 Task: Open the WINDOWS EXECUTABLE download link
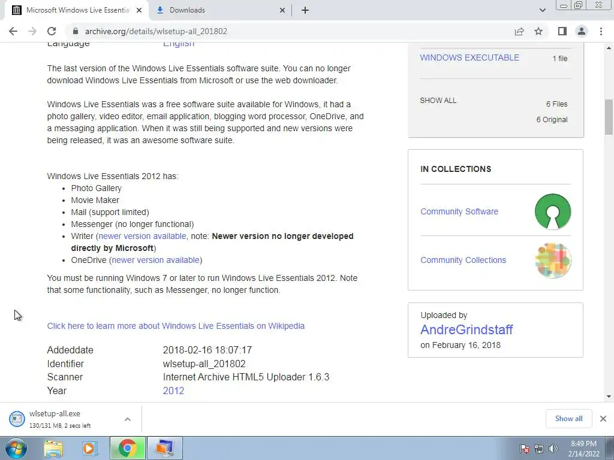tap(469, 57)
